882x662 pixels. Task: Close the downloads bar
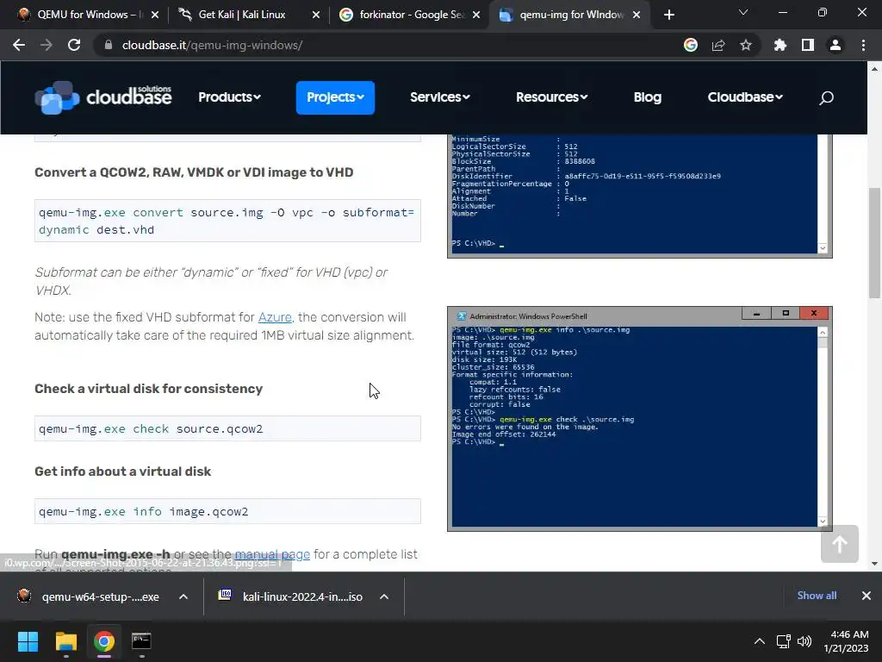[x=866, y=596]
